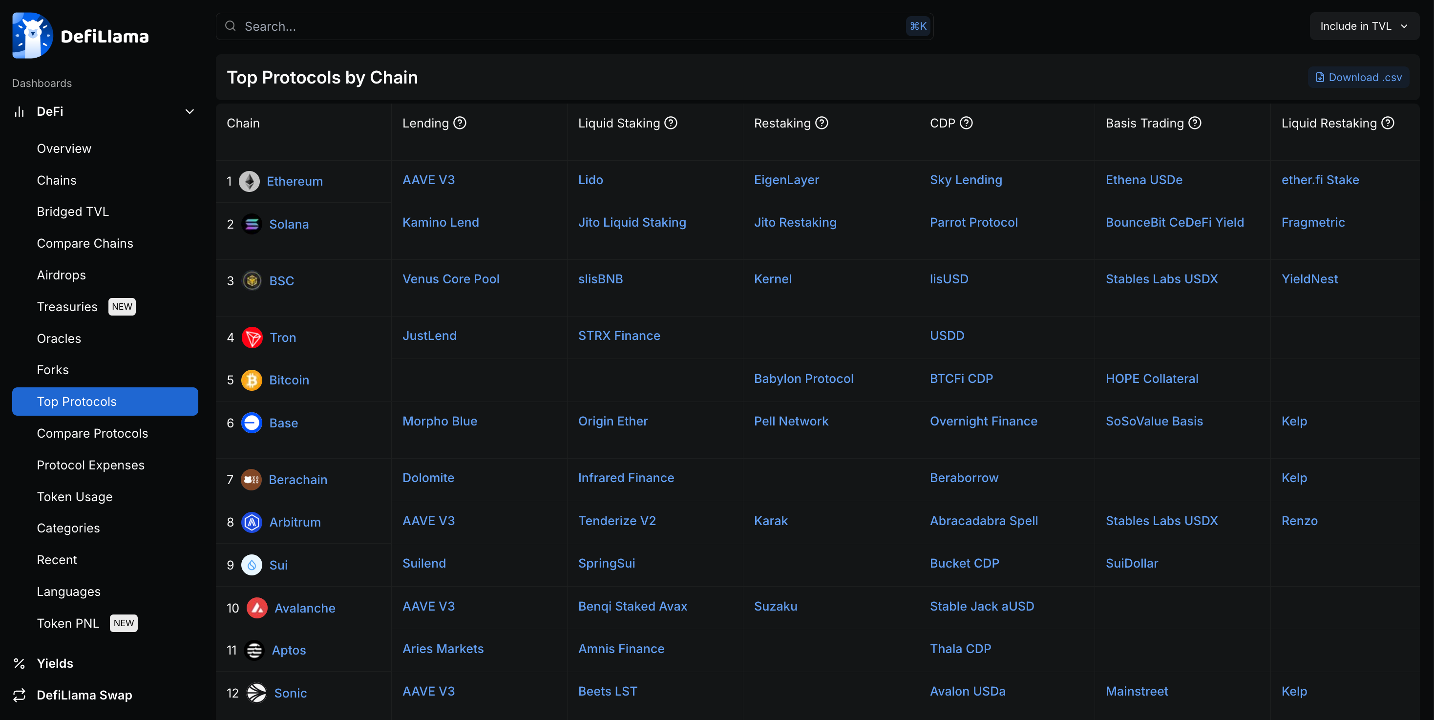Open the Recent sidebar item
1434x720 pixels.
pyautogui.click(x=57, y=560)
